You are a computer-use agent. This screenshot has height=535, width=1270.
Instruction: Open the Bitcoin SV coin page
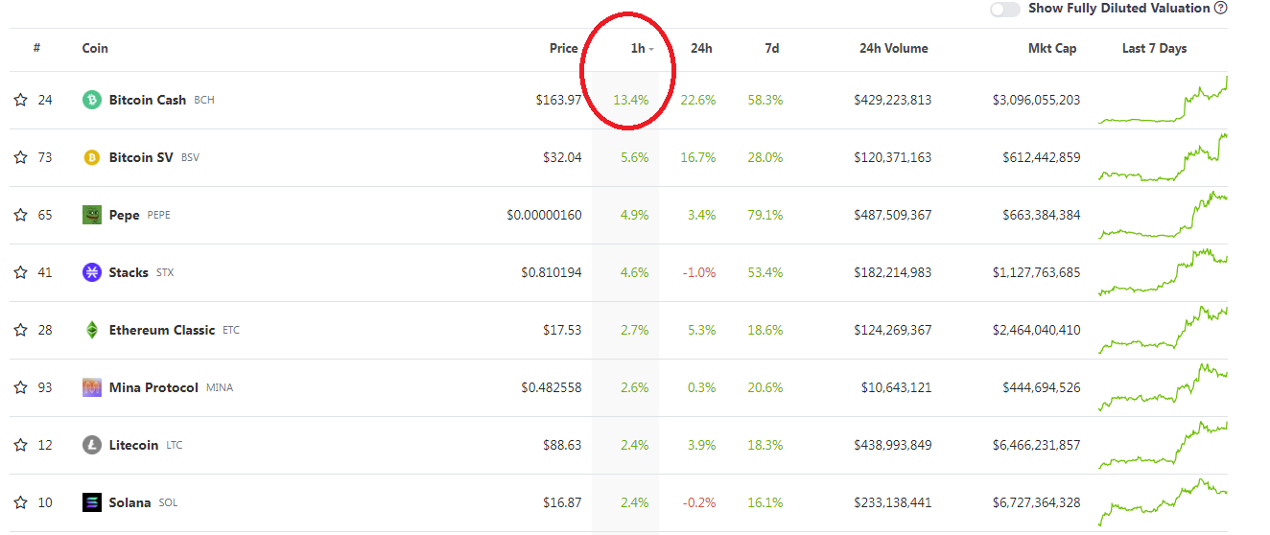point(141,157)
